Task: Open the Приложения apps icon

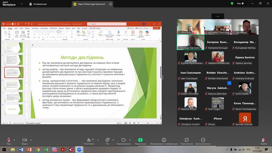Action: click(x=187, y=140)
